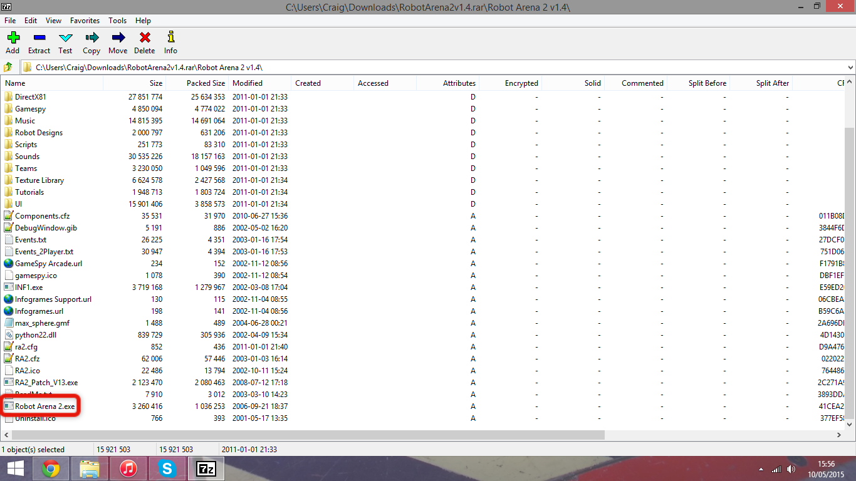Screen dimensions: 856x481
Task: Click the Windows Start button
Action: (15, 468)
